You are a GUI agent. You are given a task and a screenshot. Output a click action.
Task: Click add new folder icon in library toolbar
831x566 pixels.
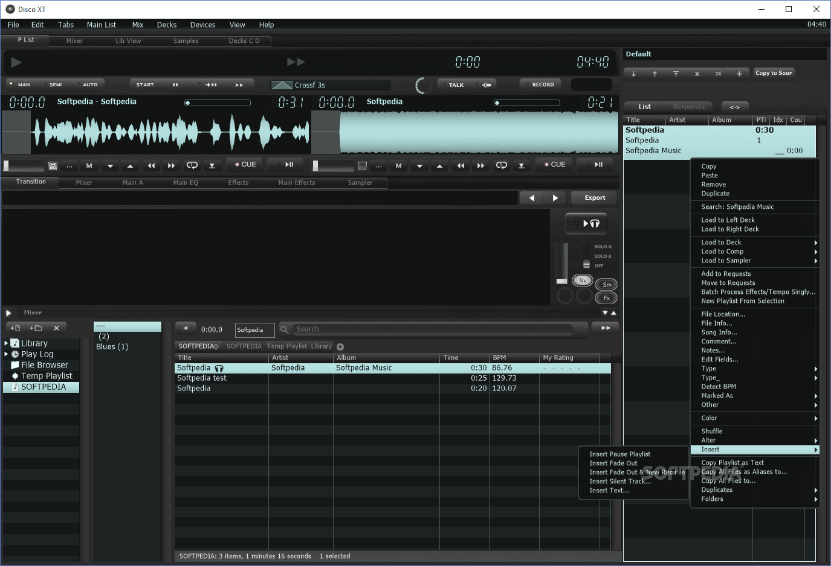[36, 328]
